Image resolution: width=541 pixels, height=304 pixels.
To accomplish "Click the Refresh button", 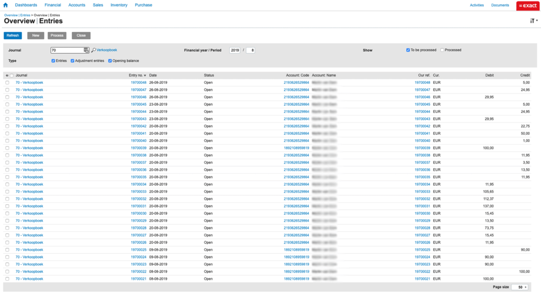I will [13, 35].
